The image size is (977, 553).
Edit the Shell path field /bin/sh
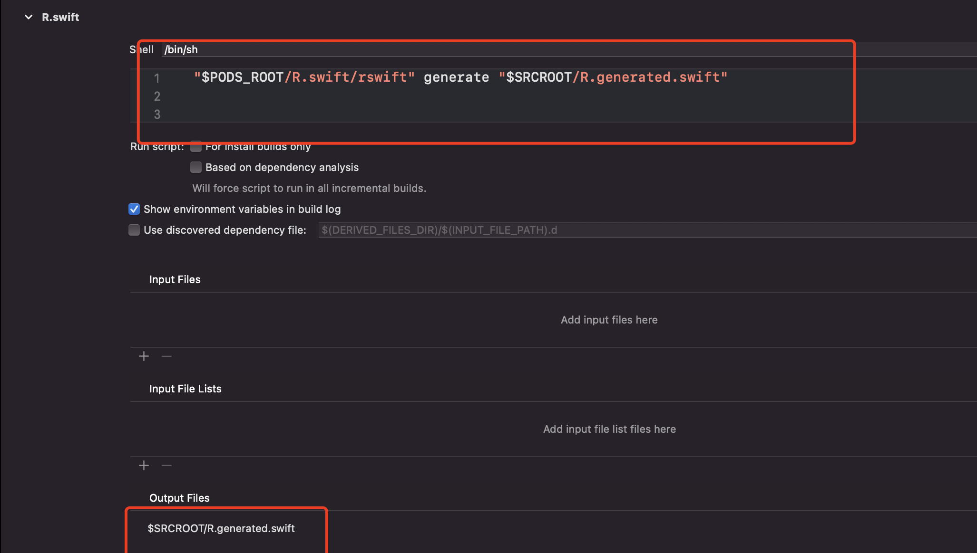pyautogui.click(x=569, y=49)
